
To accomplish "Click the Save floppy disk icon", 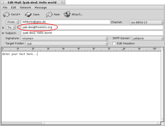I will (28, 15).
